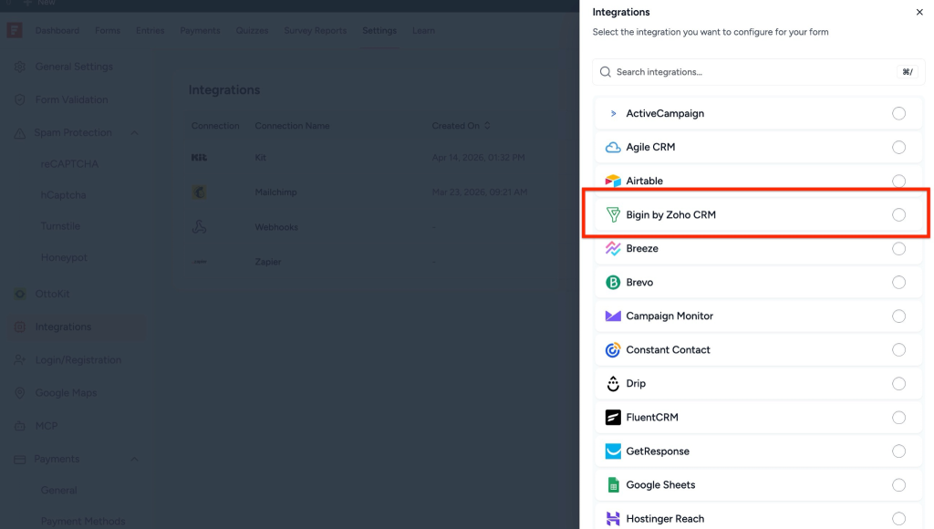Click the Zapier connection name
The width and height of the screenshot is (934, 529).
[268, 262]
